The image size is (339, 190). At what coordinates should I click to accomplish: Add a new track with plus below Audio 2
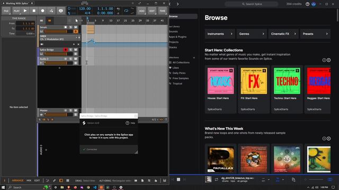[59, 68]
